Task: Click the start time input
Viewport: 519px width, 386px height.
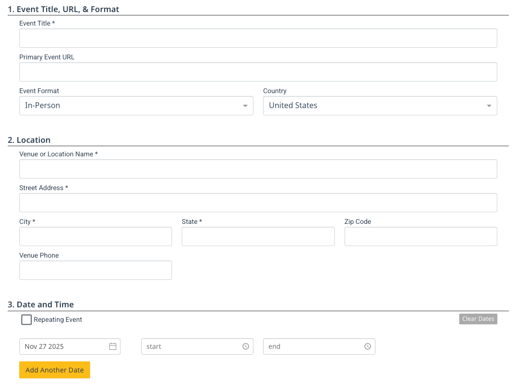Action: coord(190,346)
